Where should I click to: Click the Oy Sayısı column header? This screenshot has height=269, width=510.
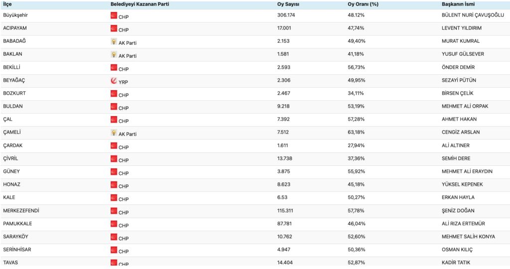tap(288, 4)
